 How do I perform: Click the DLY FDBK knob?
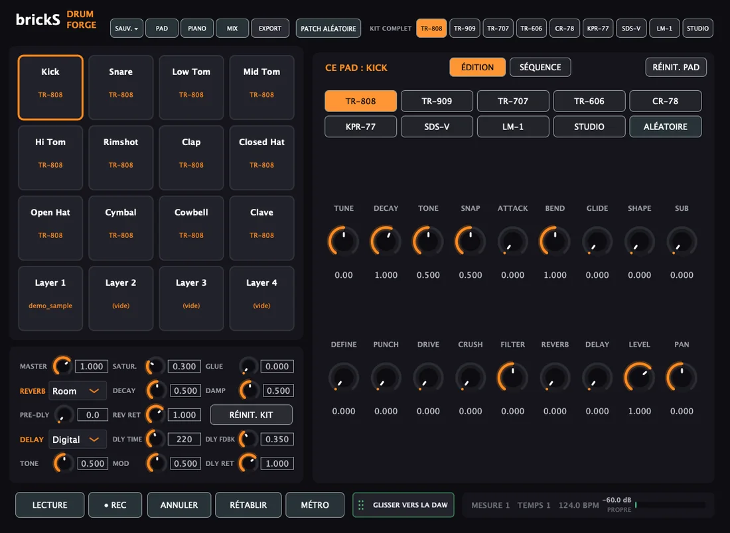pos(248,439)
